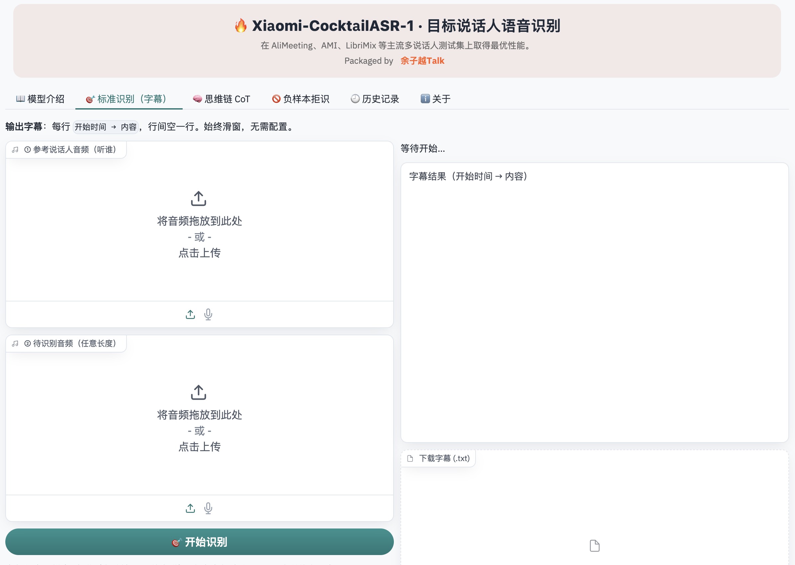Viewport: 795px width, 565px height.
Task: Click 将音频拖放到此处 text in reference speaker box
Action: 200,221
